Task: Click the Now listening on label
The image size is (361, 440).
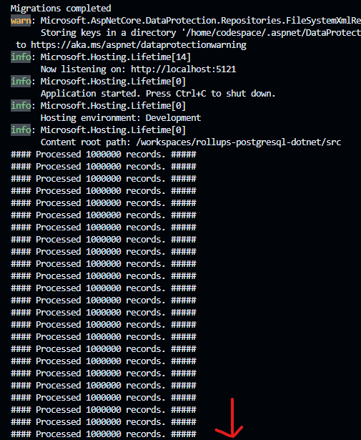Action: click(x=83, y=69)
